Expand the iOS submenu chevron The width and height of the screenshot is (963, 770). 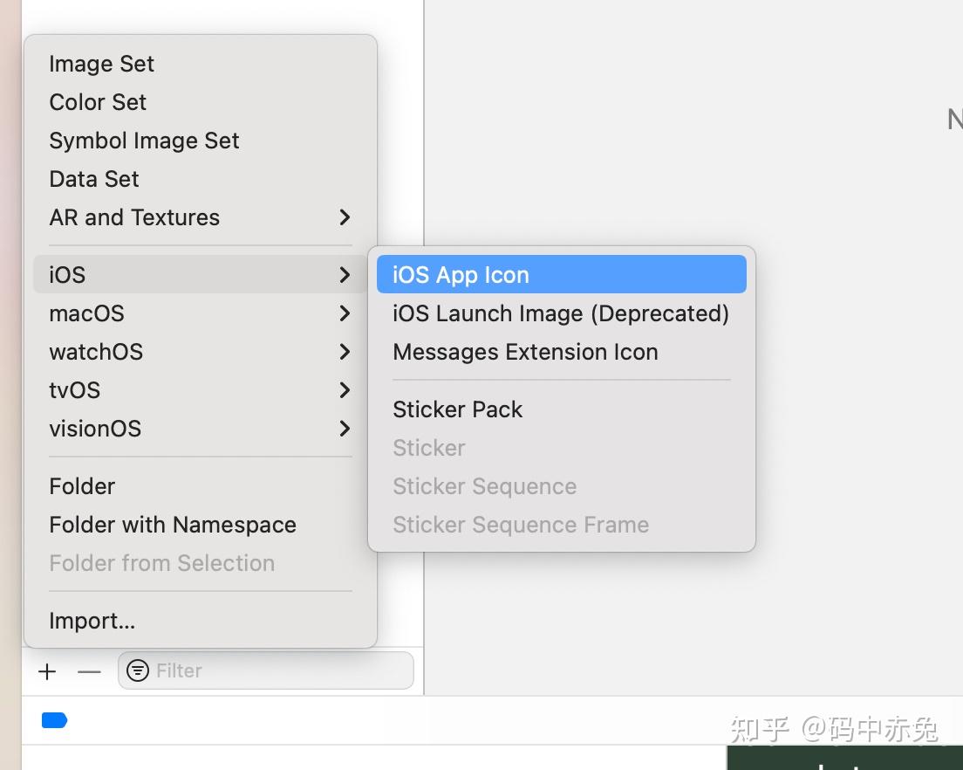coord(345,275)
